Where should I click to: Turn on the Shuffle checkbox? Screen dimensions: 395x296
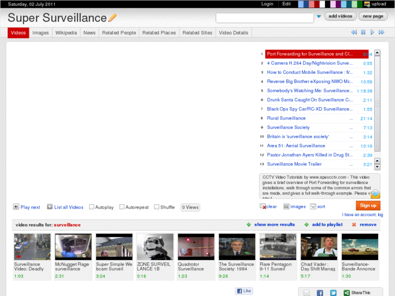(156, 207)
